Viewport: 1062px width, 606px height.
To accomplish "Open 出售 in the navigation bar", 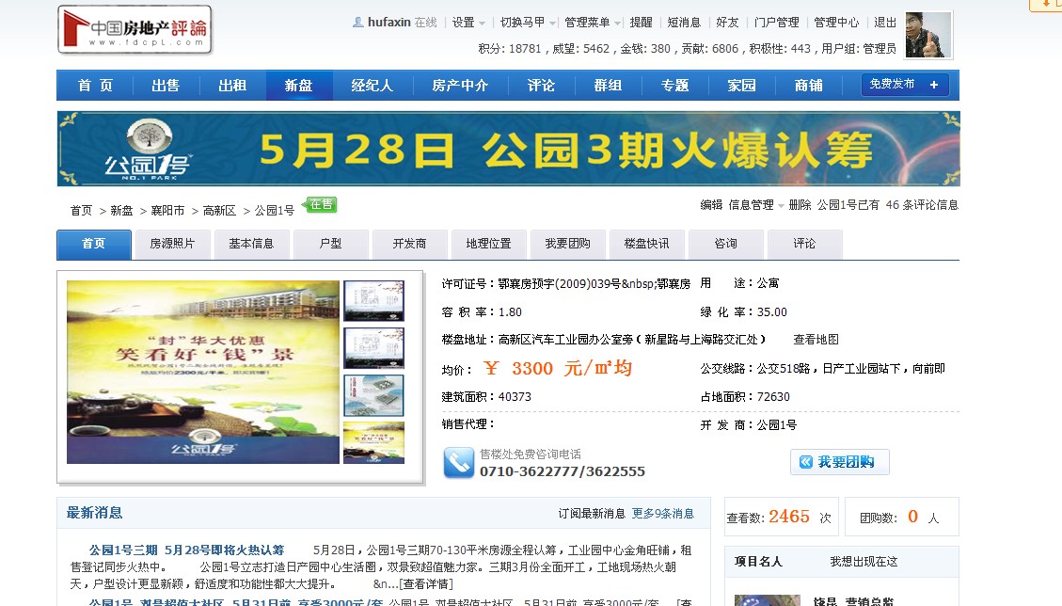I will pos(166,86).
